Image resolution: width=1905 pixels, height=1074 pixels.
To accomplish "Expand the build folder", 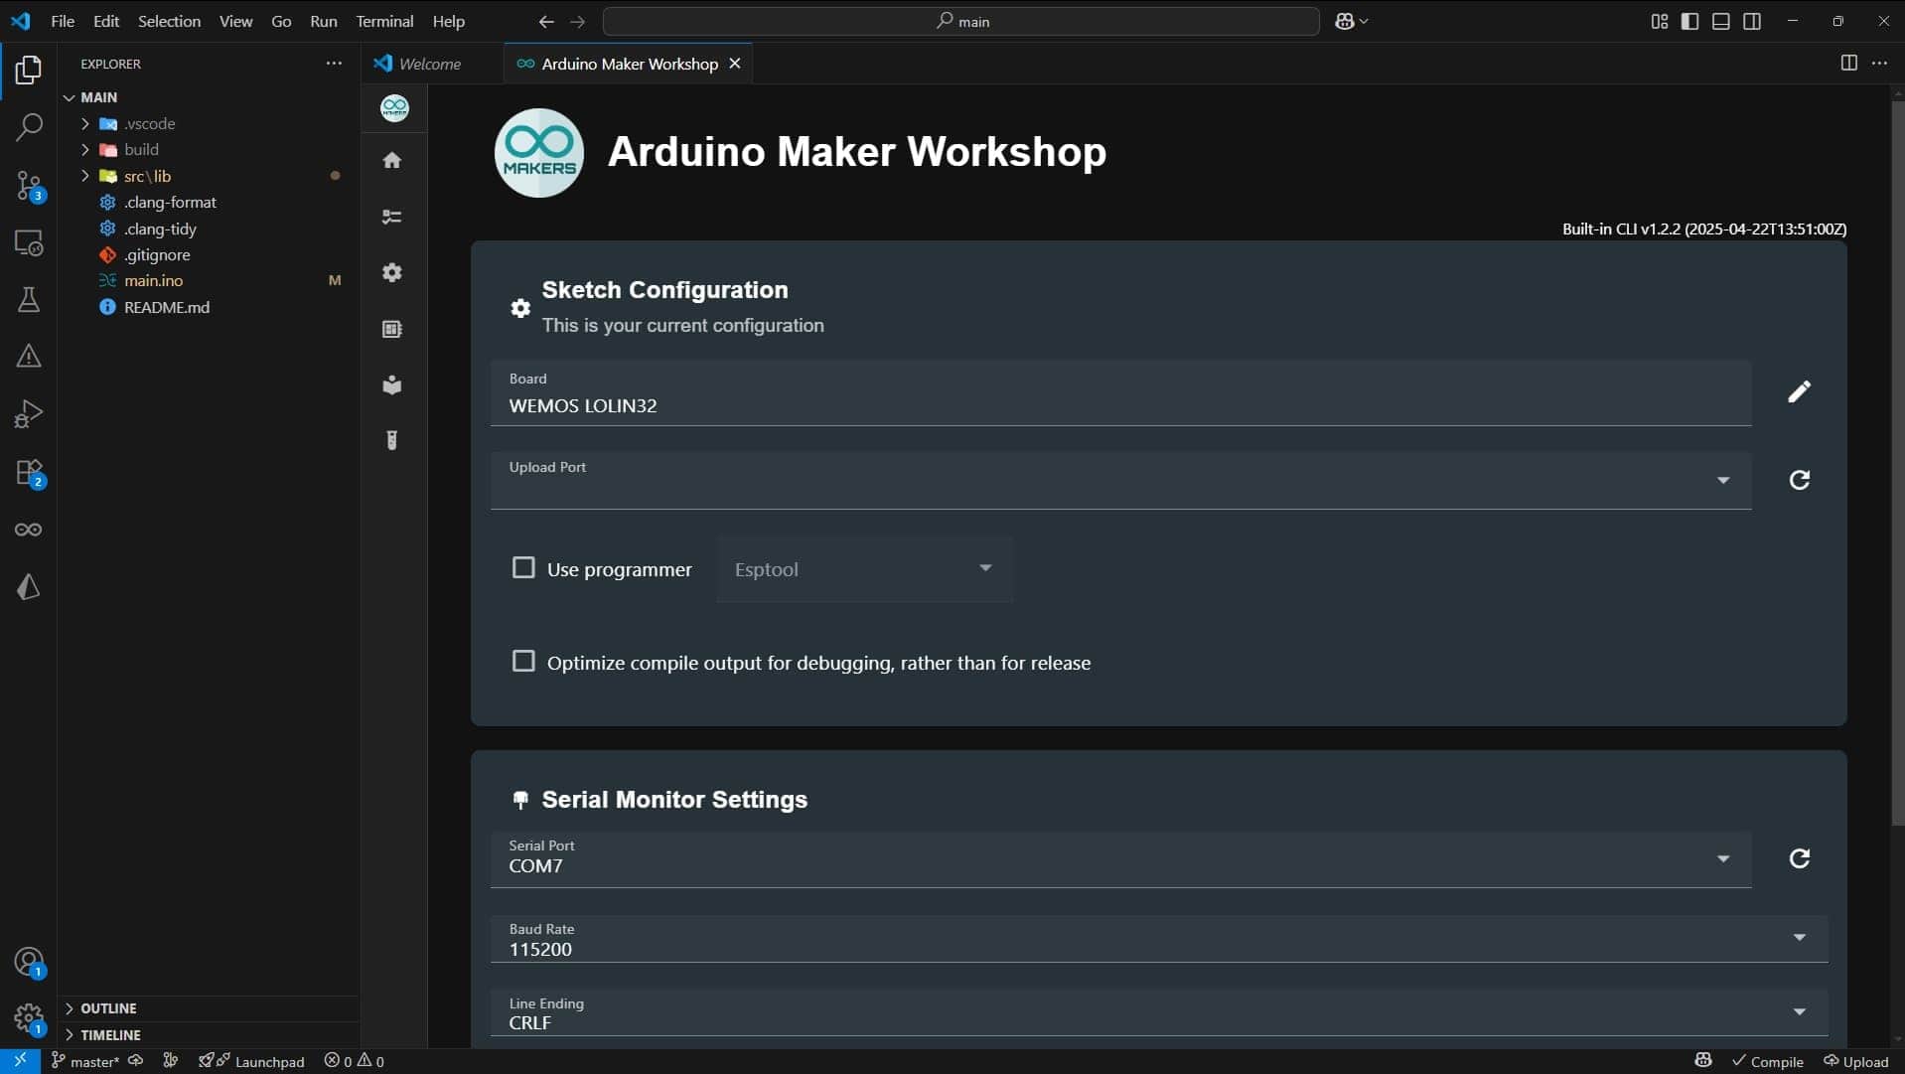I will coord(141,149).
